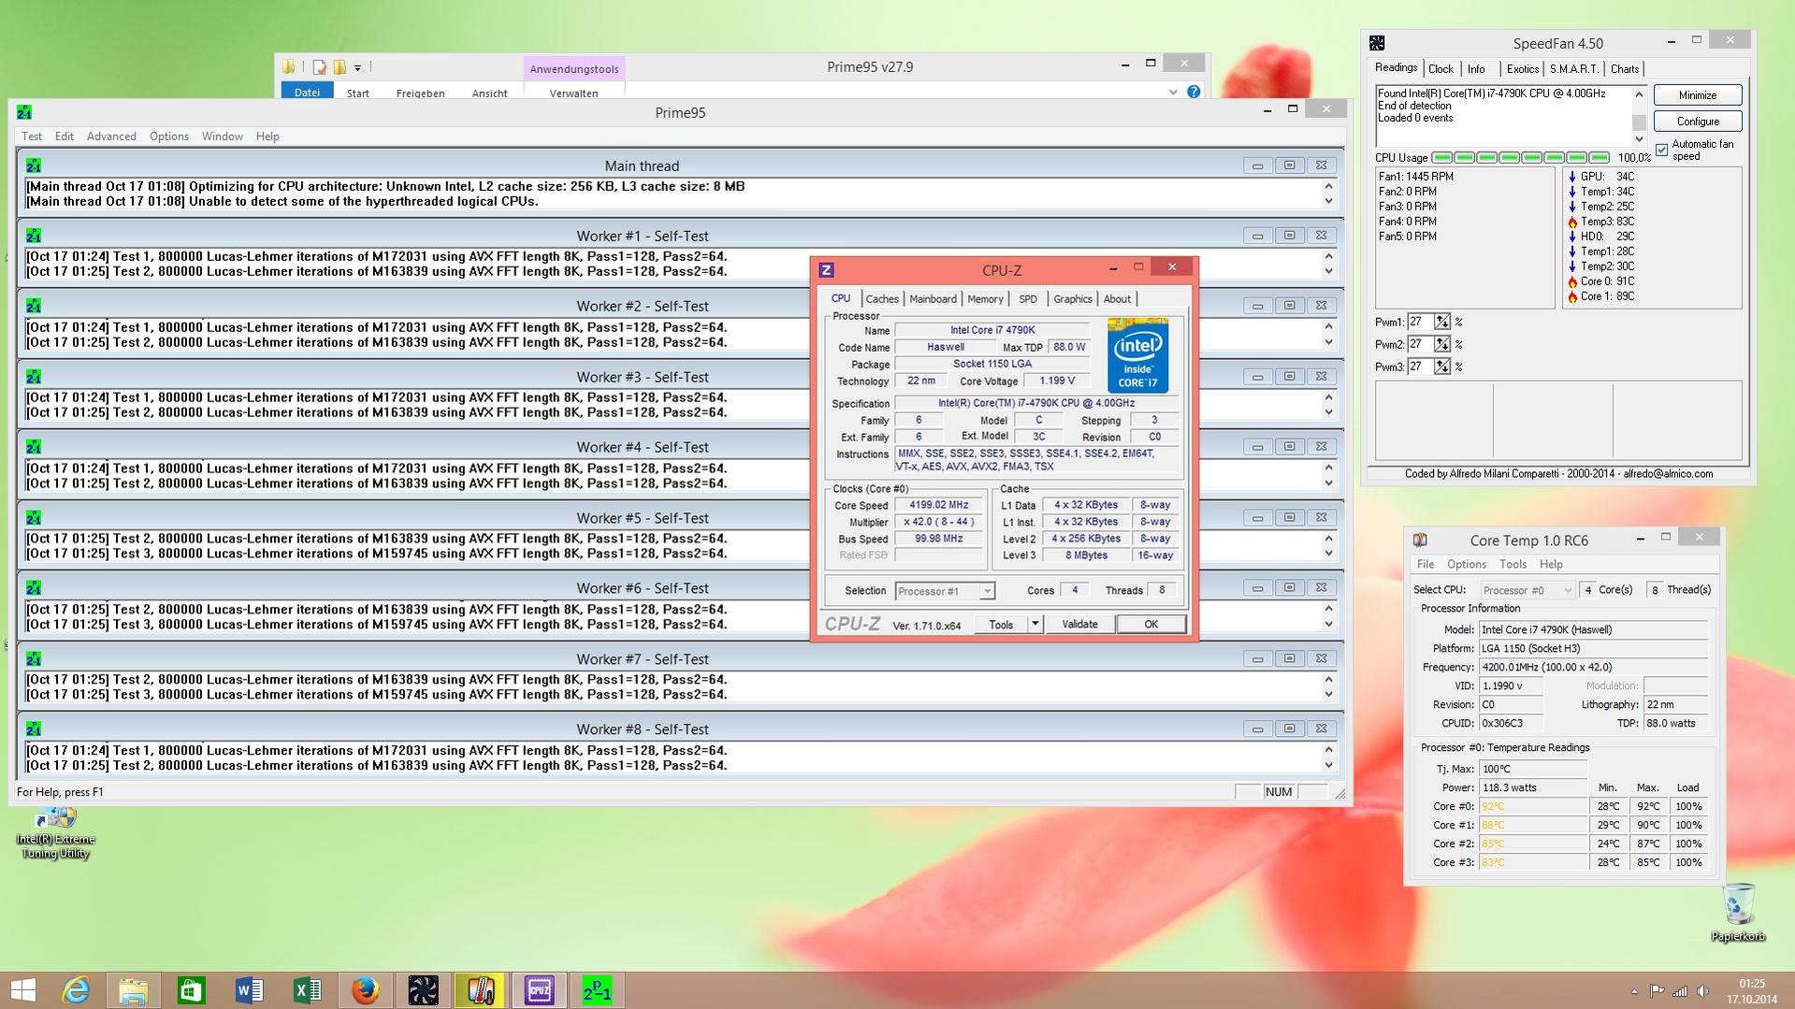Click OK in the CPU-Z window
The image size is (1795, 1009).
(1151, 624)
